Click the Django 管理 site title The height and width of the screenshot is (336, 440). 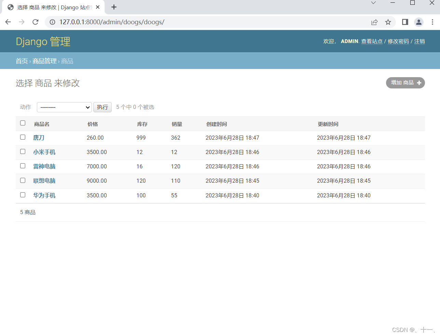coord(43,42)
